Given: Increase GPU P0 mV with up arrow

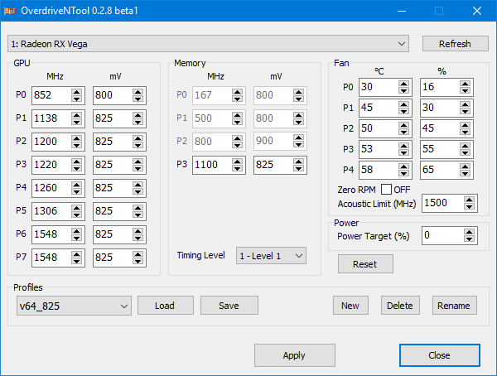Looking at the screenshot, I should tap(138, 92).
